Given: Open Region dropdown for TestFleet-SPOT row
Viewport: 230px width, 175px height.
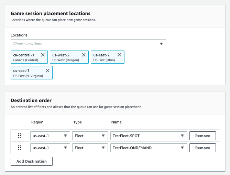Looking at the screenshot, I should (50, 136).
